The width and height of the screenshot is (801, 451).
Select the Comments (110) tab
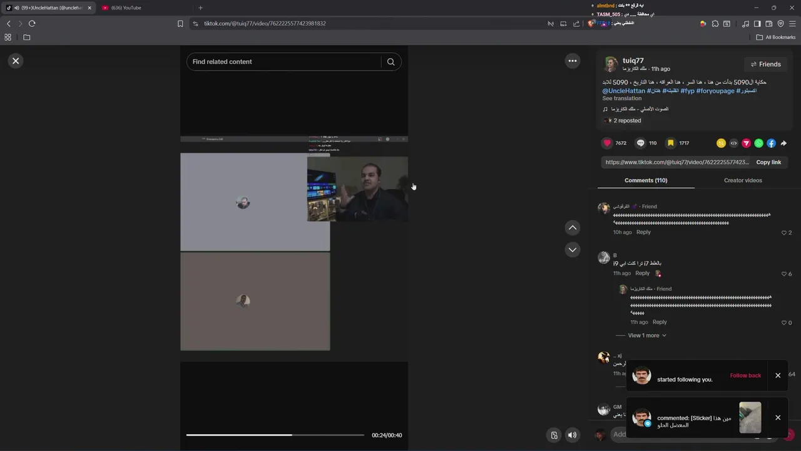pyautogui.click(x=646, y=180)
